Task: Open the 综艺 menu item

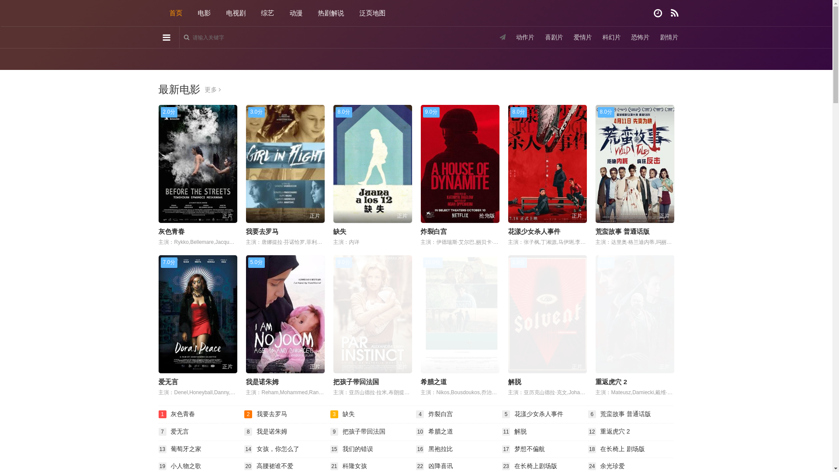Action: [x=267, y=13]
